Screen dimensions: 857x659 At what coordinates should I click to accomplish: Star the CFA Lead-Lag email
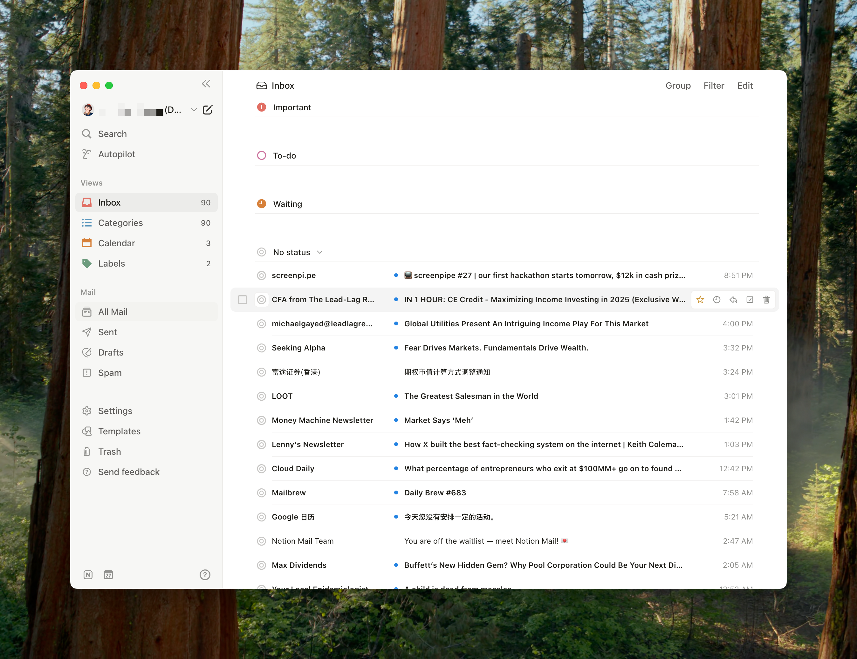(700, 300)
